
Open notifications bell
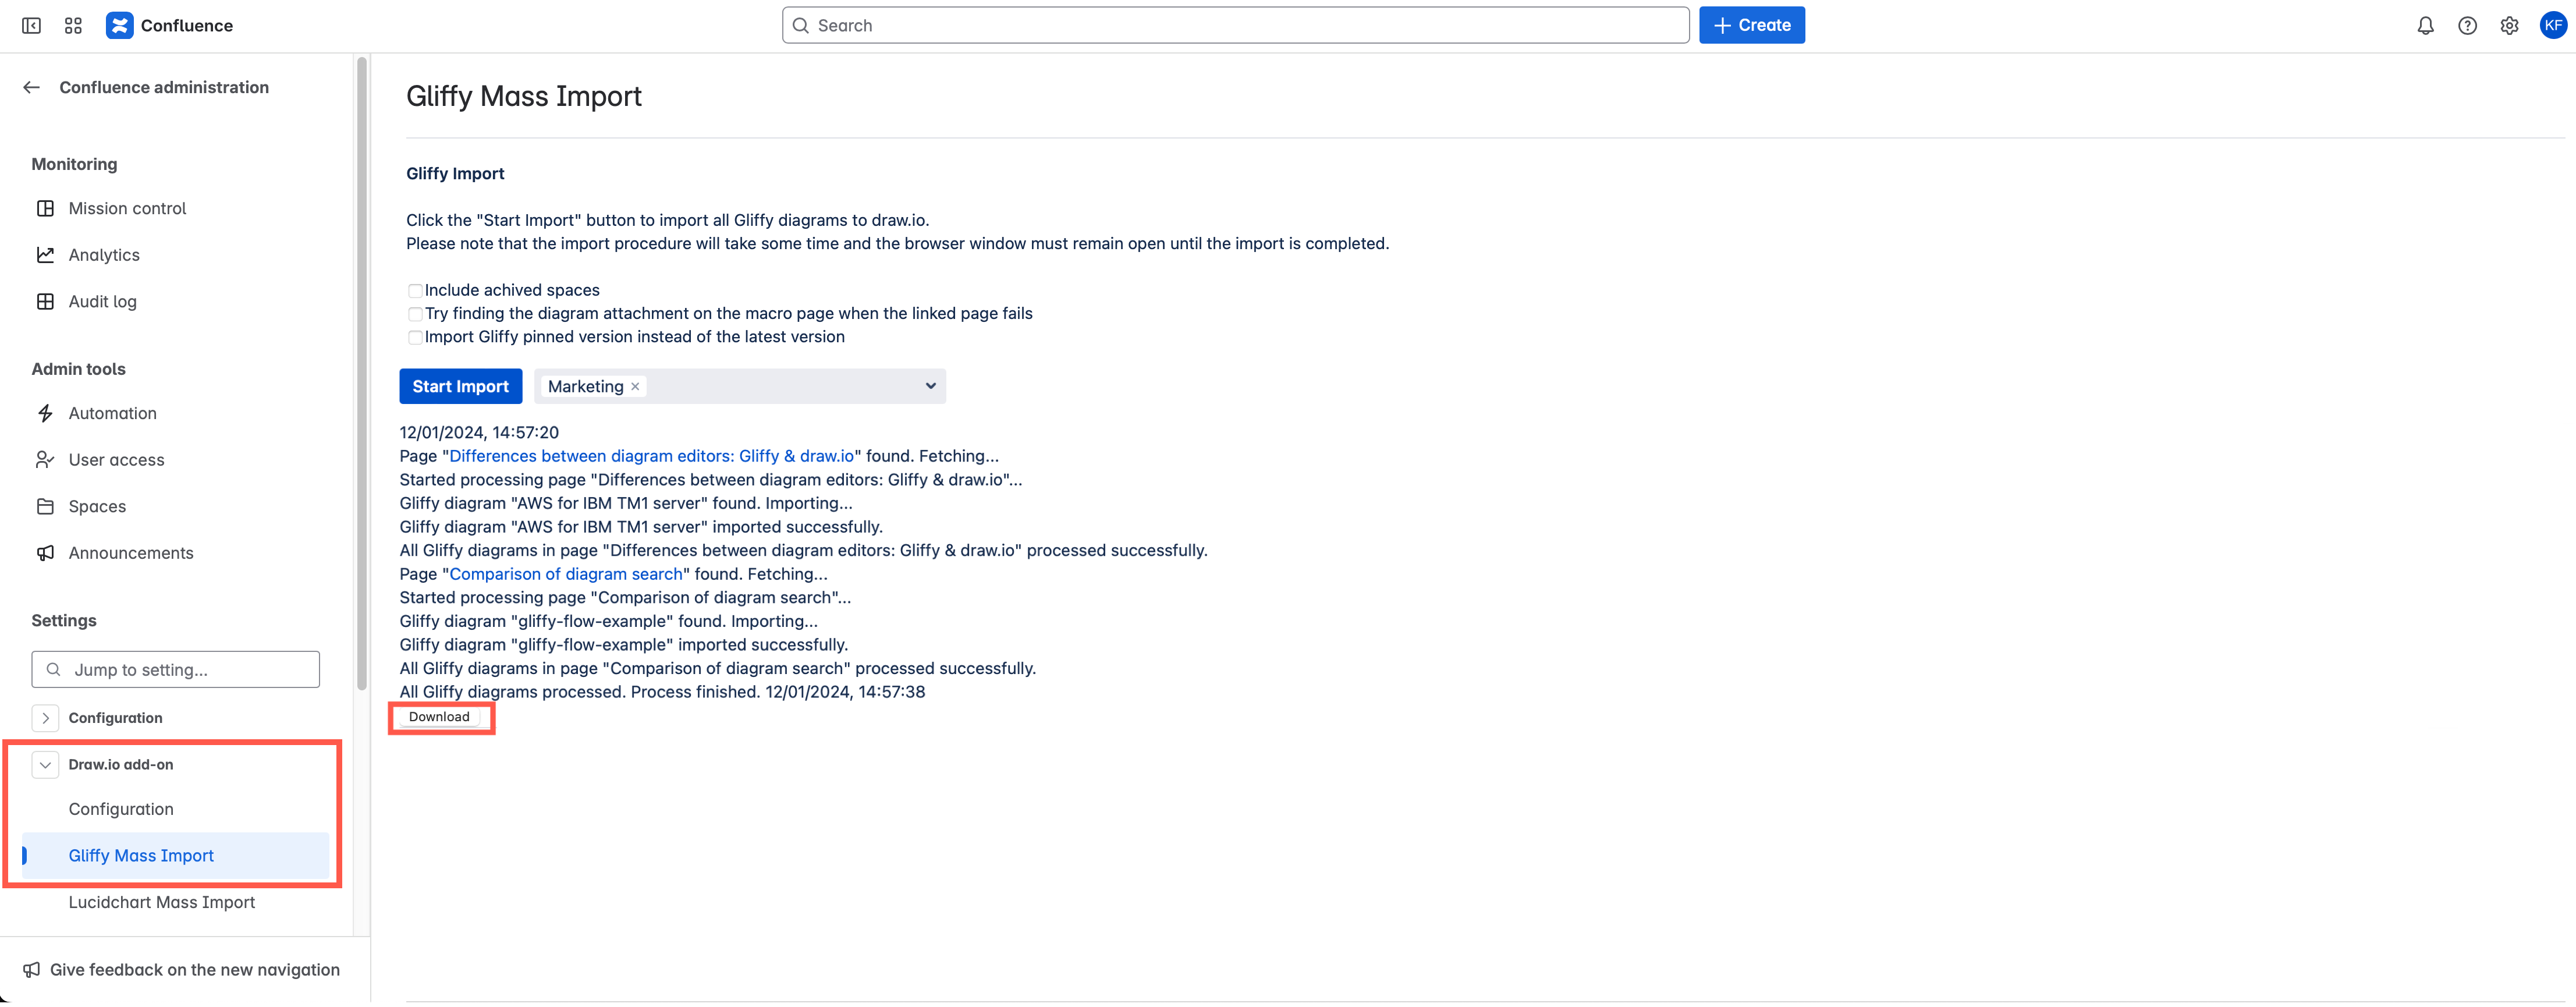(2426, 25)
